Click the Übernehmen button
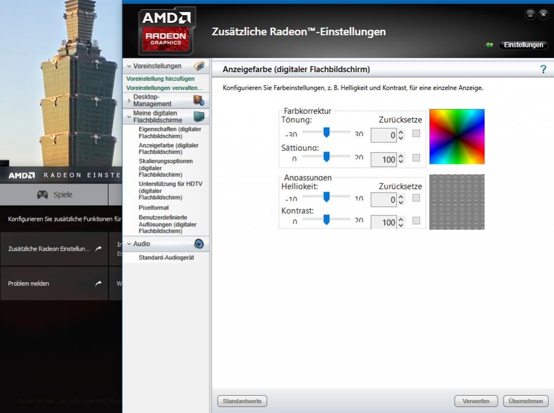 [x=525, y=401]
